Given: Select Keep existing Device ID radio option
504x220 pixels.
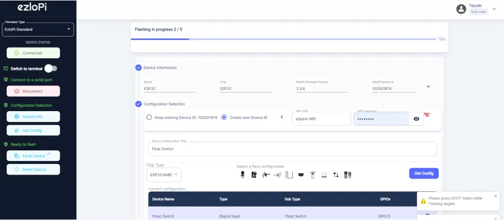Looking at the screenshot, I should pyautogui.click(x=149, y=117).
